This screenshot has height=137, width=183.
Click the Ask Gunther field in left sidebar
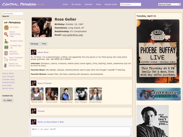tap(13, 14)
